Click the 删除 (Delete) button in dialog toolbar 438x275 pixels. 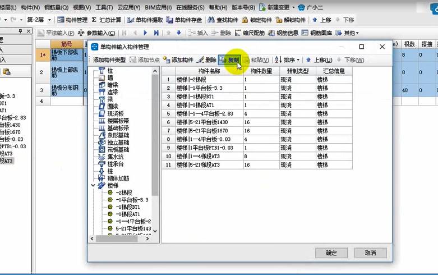206,60
